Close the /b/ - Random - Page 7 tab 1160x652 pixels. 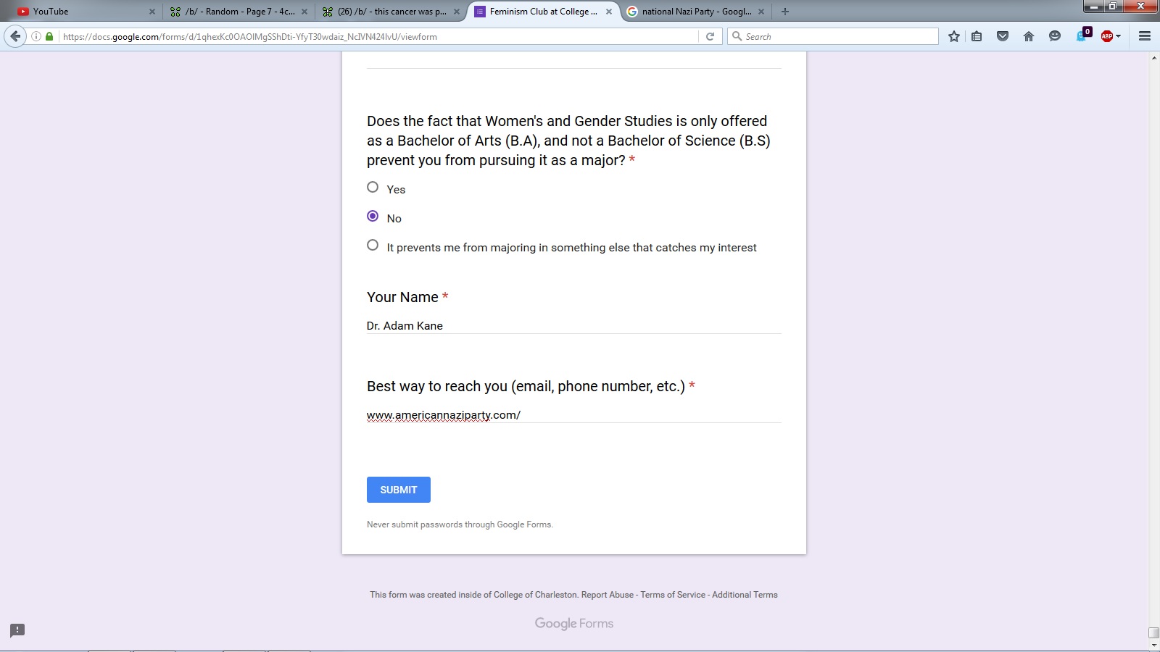304,12
